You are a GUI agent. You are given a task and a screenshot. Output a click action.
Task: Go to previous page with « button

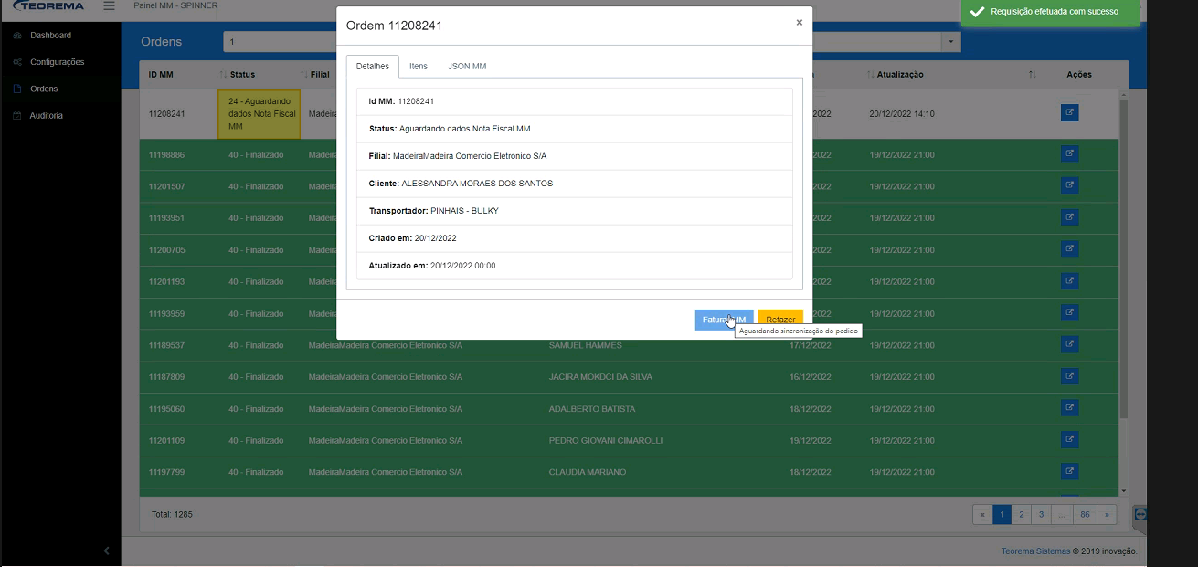point(982,515)
